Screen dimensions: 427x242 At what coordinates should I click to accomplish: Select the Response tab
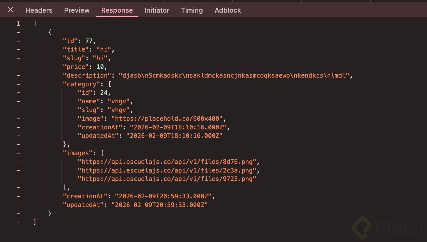(x=117, y=10)
